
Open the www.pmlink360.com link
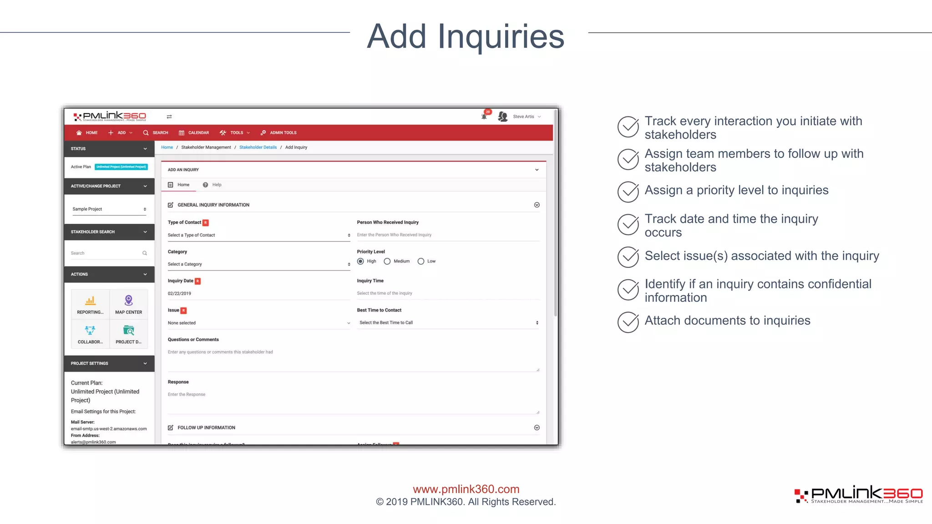coord(466,489)
